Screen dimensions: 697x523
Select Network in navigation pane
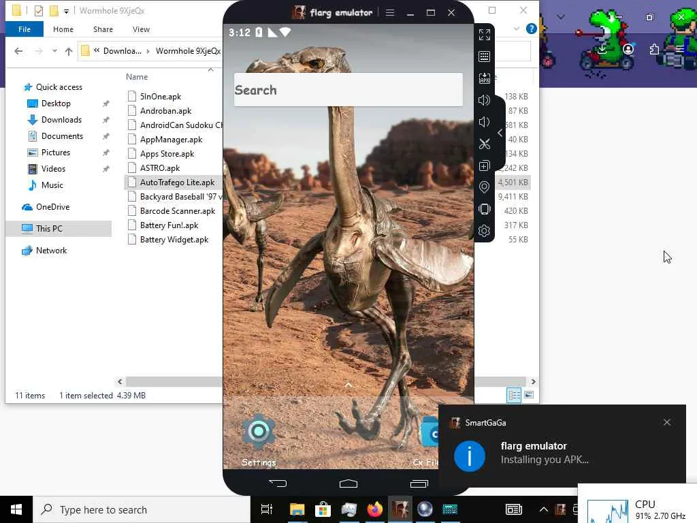(44, 251)
